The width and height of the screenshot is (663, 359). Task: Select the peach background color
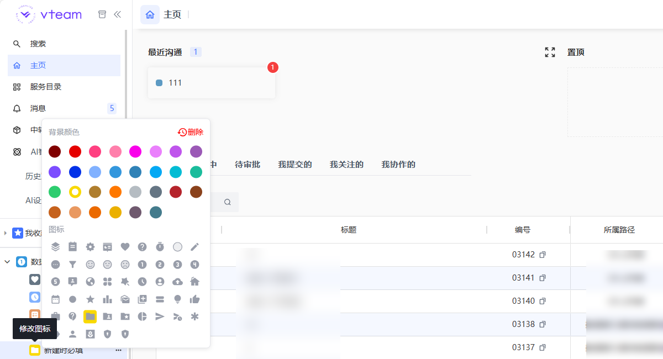75,212
